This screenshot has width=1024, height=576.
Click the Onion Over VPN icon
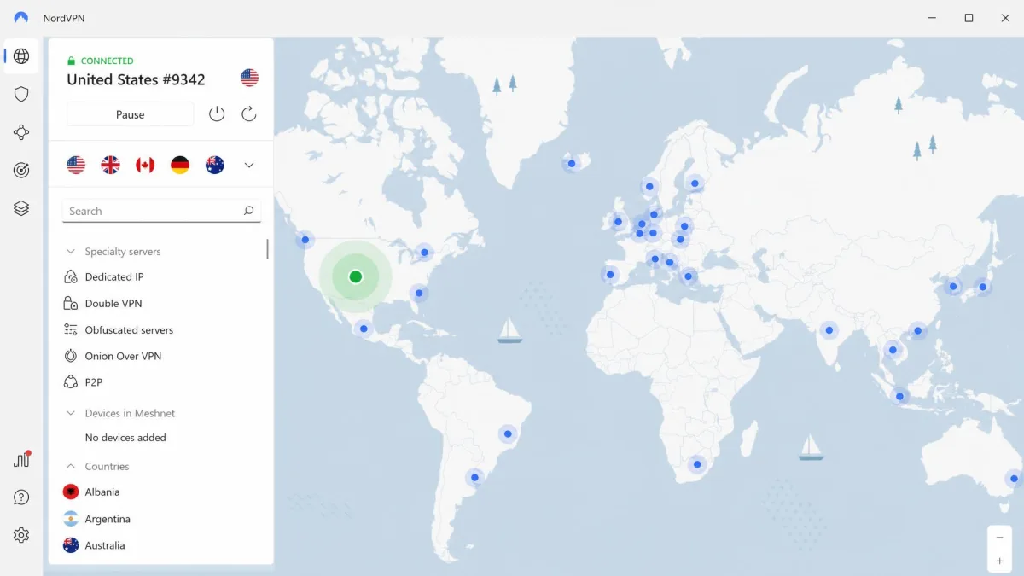71,356
